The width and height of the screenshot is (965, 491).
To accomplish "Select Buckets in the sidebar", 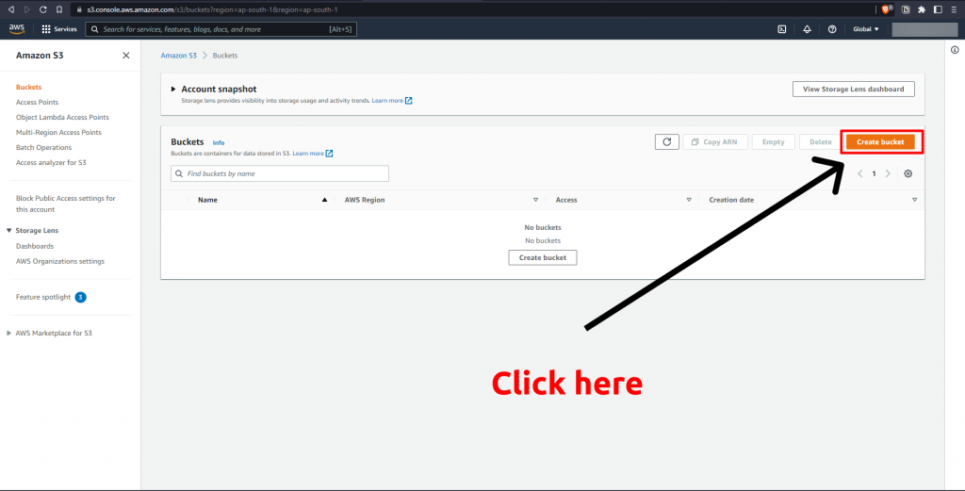I will coord(29,88).
